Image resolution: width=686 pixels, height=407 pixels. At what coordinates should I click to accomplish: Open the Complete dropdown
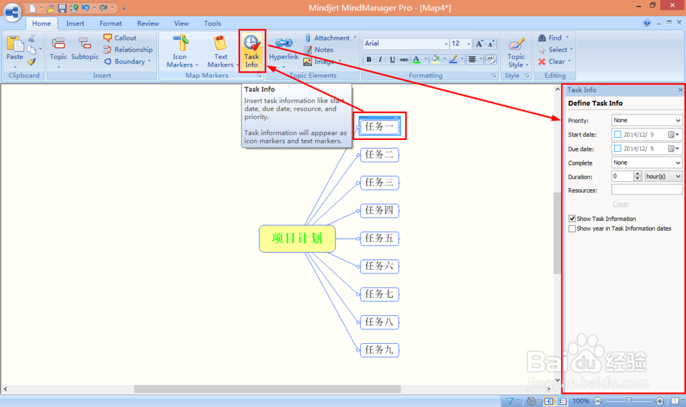647,163
